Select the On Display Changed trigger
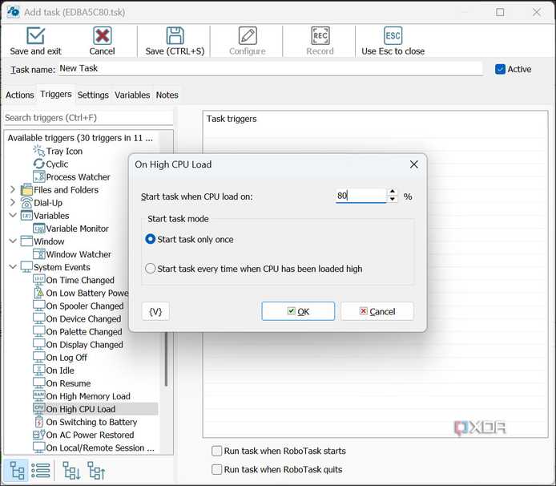This screenshot has width=556, height=486. tap(79, 345)
